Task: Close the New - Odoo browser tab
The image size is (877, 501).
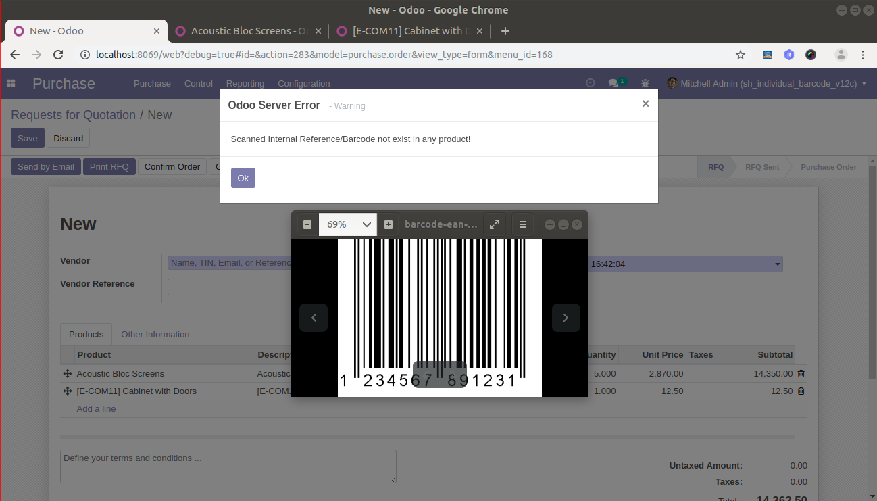Action: click(157, 31)
